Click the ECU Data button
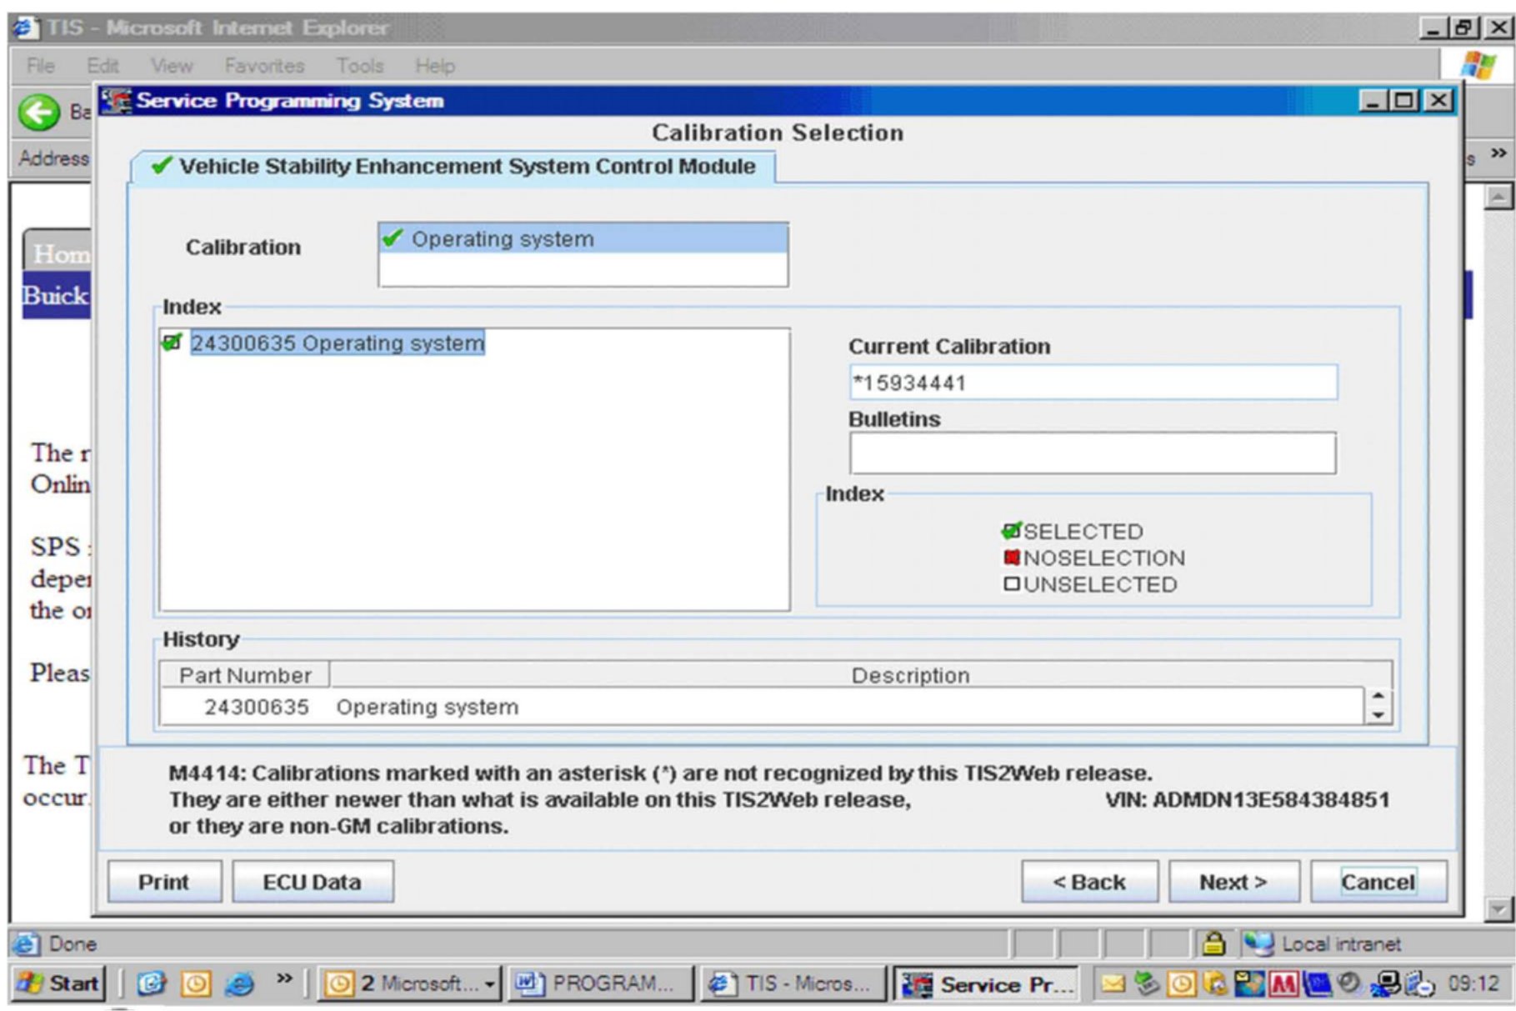1516x1011 pixels. coord(312,882)
